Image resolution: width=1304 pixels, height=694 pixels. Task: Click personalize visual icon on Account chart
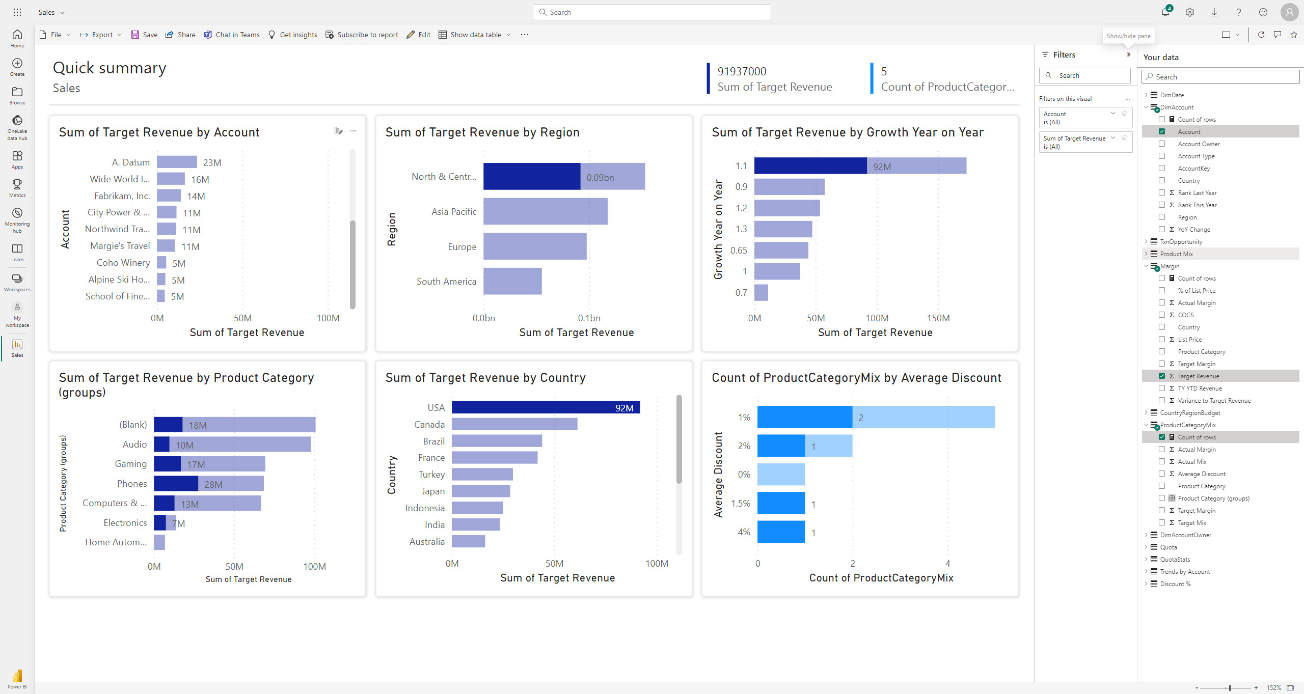(338, 131)
